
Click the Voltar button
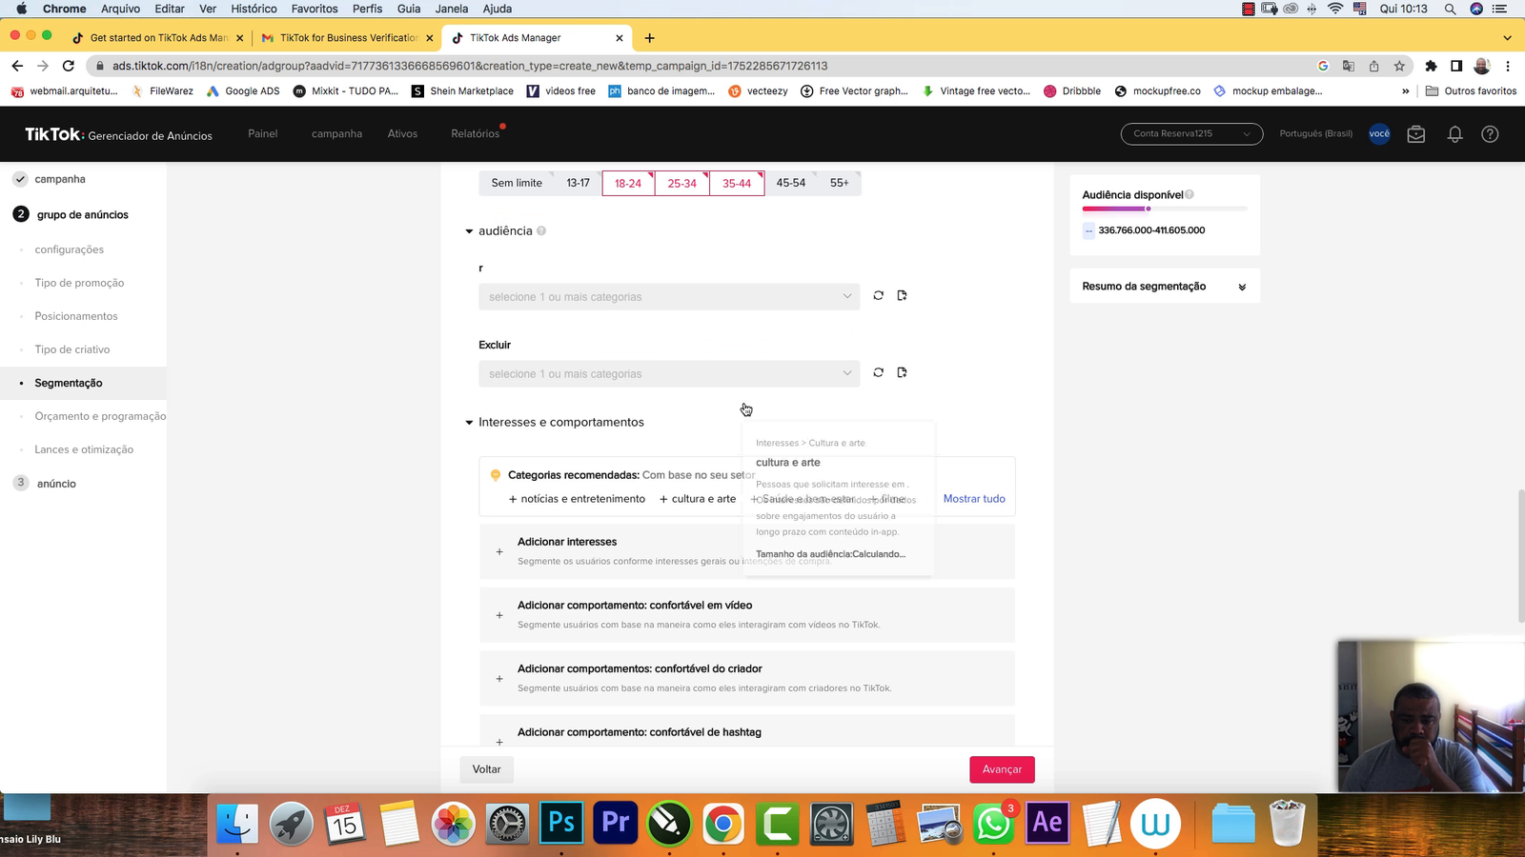(486, 769)
